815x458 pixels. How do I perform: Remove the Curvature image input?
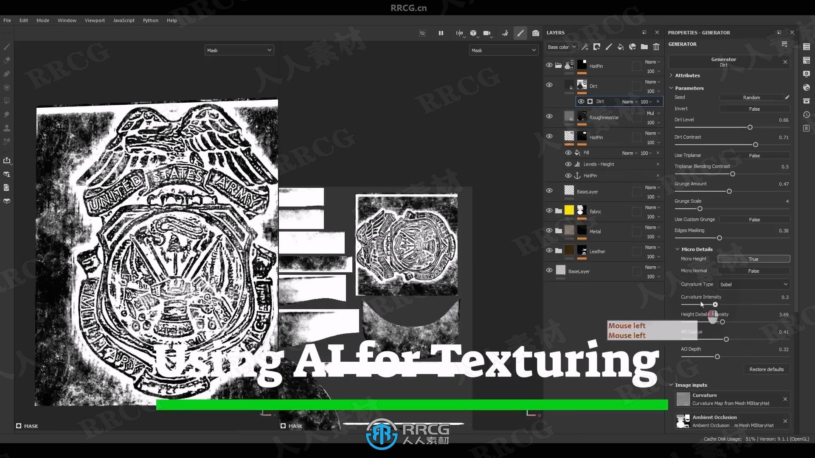tap(785, 399)
